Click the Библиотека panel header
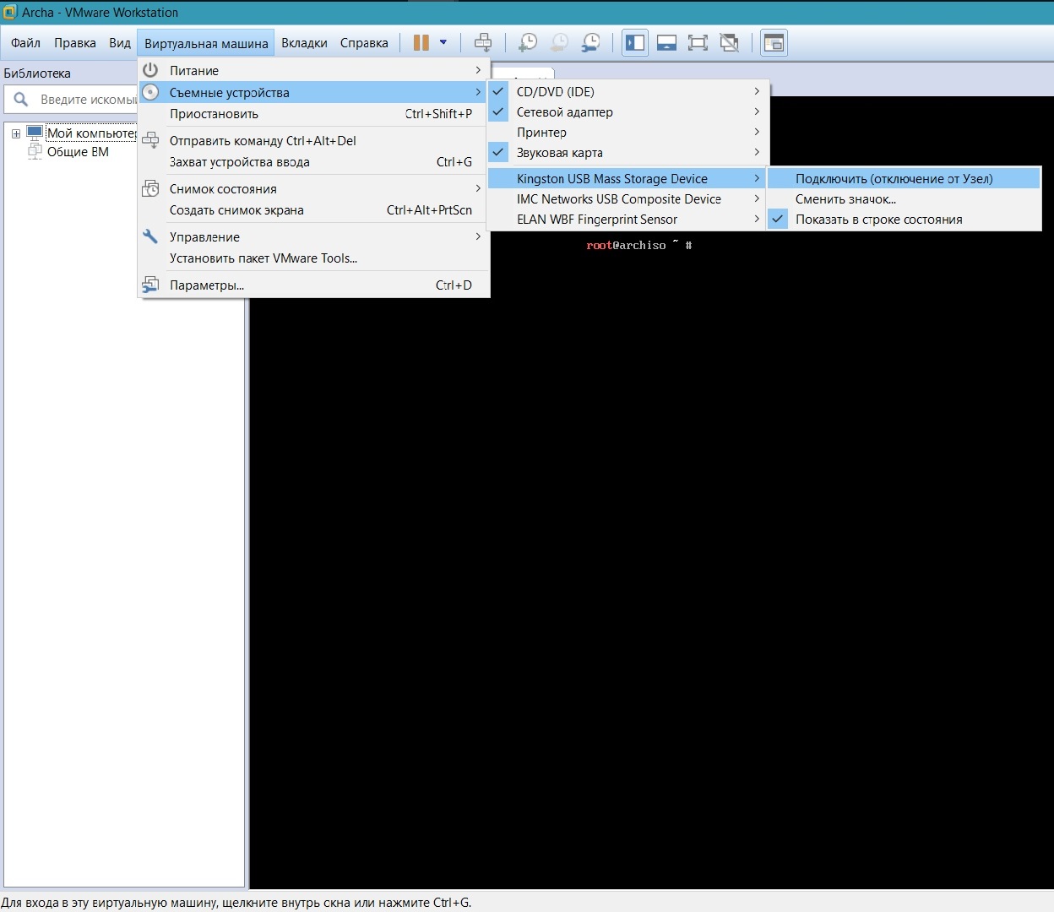The height and width of the screenshot is (912, 1054). tap(37, 73)
